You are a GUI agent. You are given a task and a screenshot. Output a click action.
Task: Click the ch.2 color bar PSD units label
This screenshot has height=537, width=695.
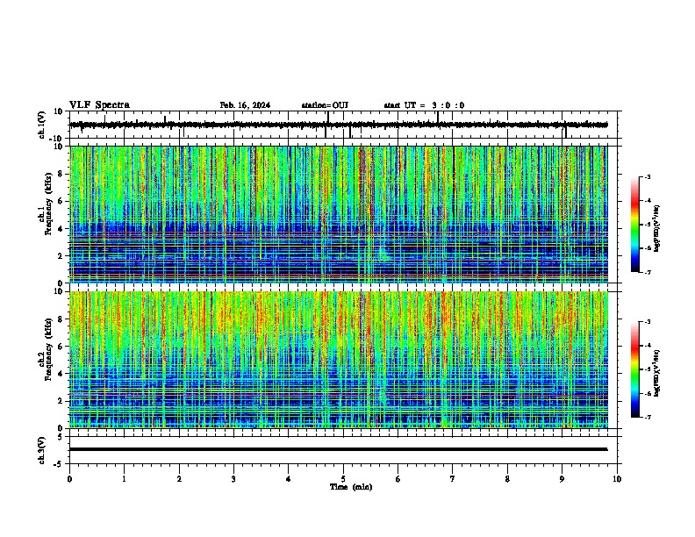click(657, 373)
